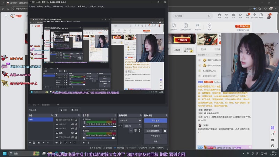The width and height of the screenshot is (279, 157).
Task: Open source properties gear icon
Action: point(66,143)
